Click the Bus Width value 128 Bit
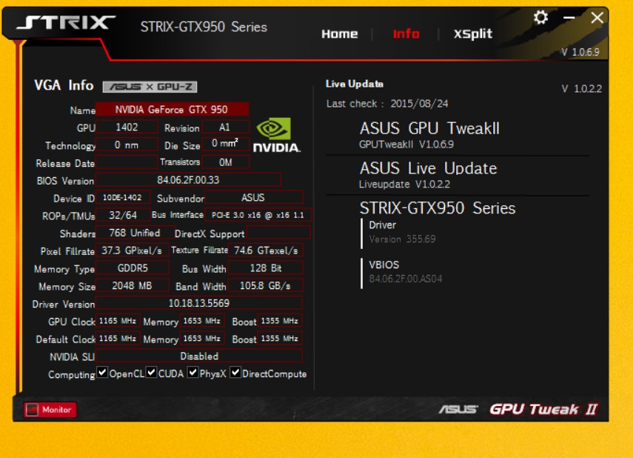Viewport: 633px width, 458px height. (266, 268)
